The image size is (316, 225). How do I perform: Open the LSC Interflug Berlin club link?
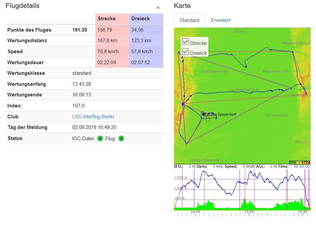point(93,117)
